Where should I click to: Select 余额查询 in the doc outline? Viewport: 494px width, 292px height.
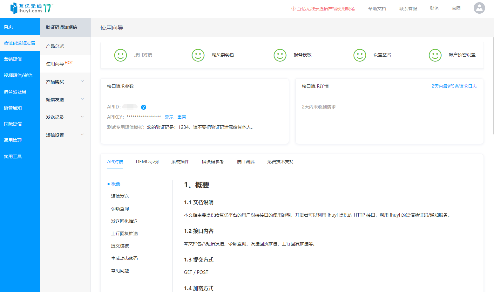pos(120,209)
